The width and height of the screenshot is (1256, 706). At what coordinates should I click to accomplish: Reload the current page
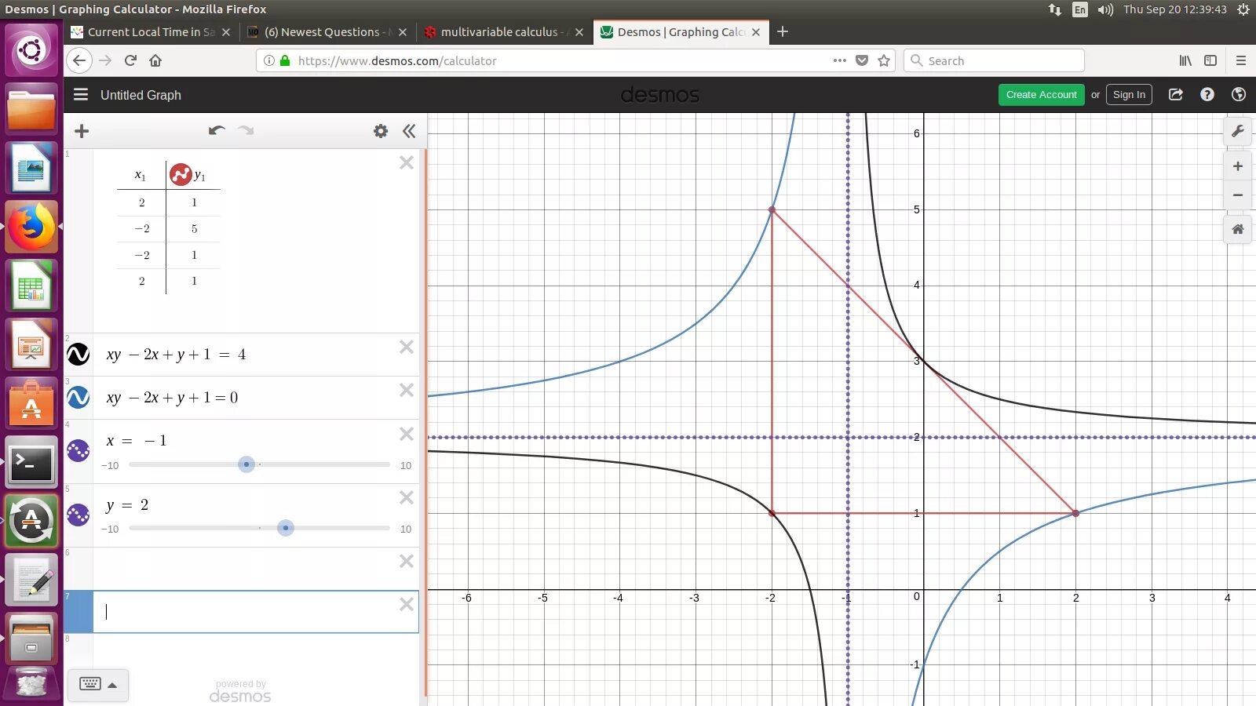pos(130,60)
